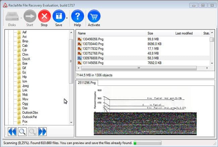Viewport: 218px width, 147px height.
Task: Select the Bmp folder
Action: pos(22,41)
